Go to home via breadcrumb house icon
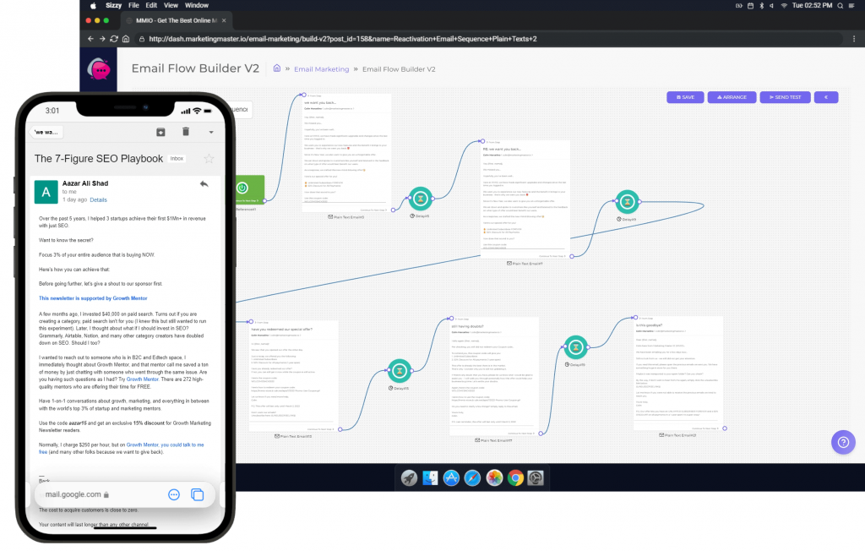Viewport: 865px width, 551px height. tap(277, 68)
